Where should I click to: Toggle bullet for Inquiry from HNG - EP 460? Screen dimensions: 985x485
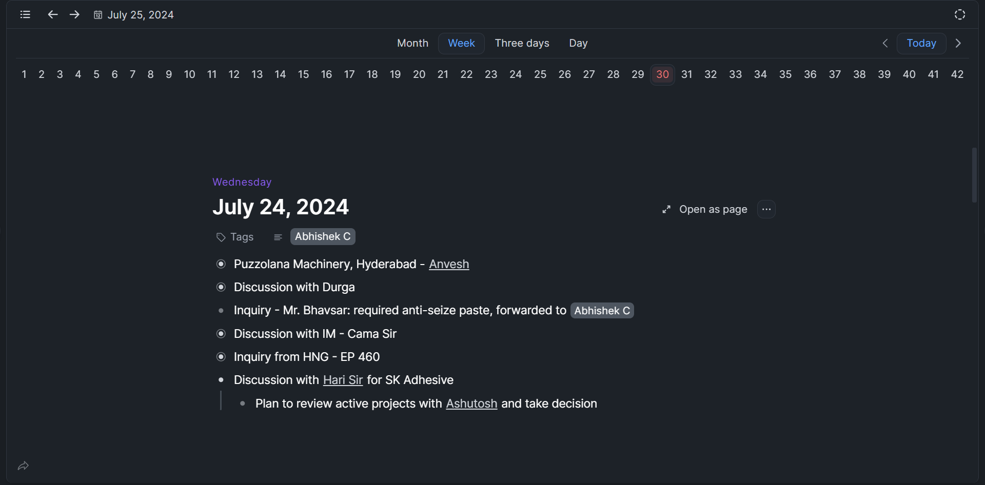221,357
